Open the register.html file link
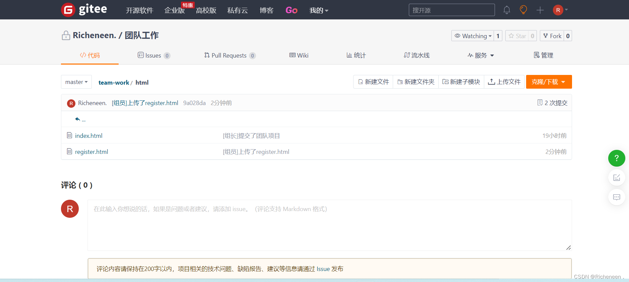 click(91, 152)
